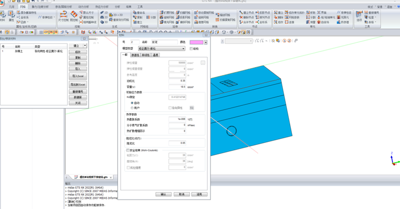The width and height of the screenshot is (400, 209).
Task: Switch to Static/Slope analysis (静力/边坡分析) ribbon tab
Action: (x=40, y=6)
